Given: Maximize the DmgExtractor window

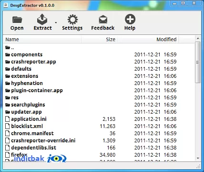Looking at the screenshot, I should [x=183, y=3].
